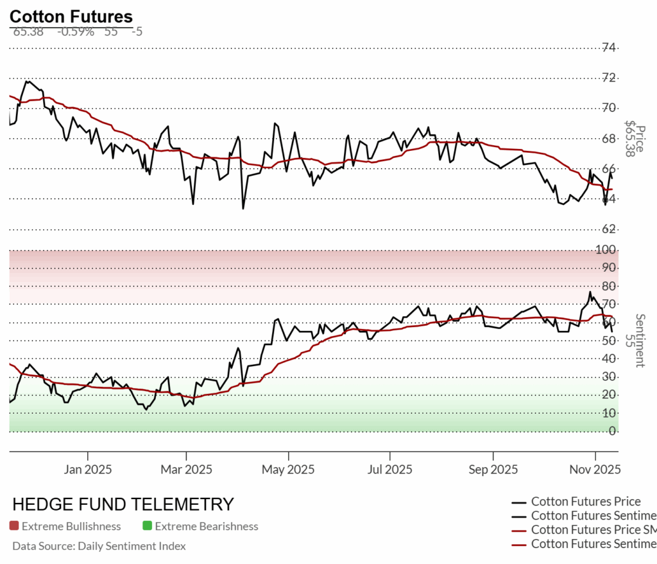Click the 74 price axis tick label
657x564 pixels.
(x=609, y=48)
